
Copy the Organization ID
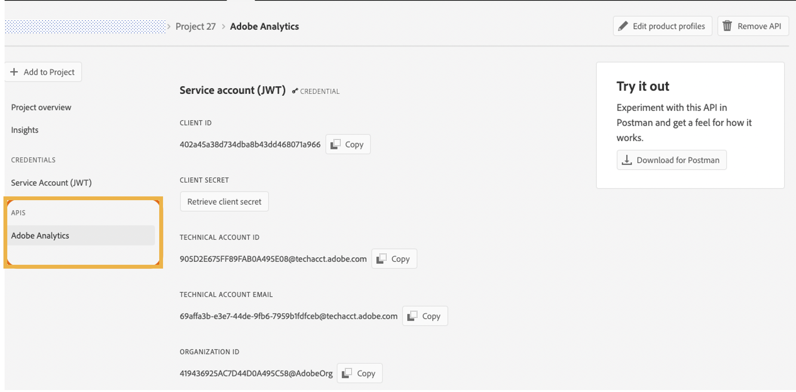[x=360, y=373]
